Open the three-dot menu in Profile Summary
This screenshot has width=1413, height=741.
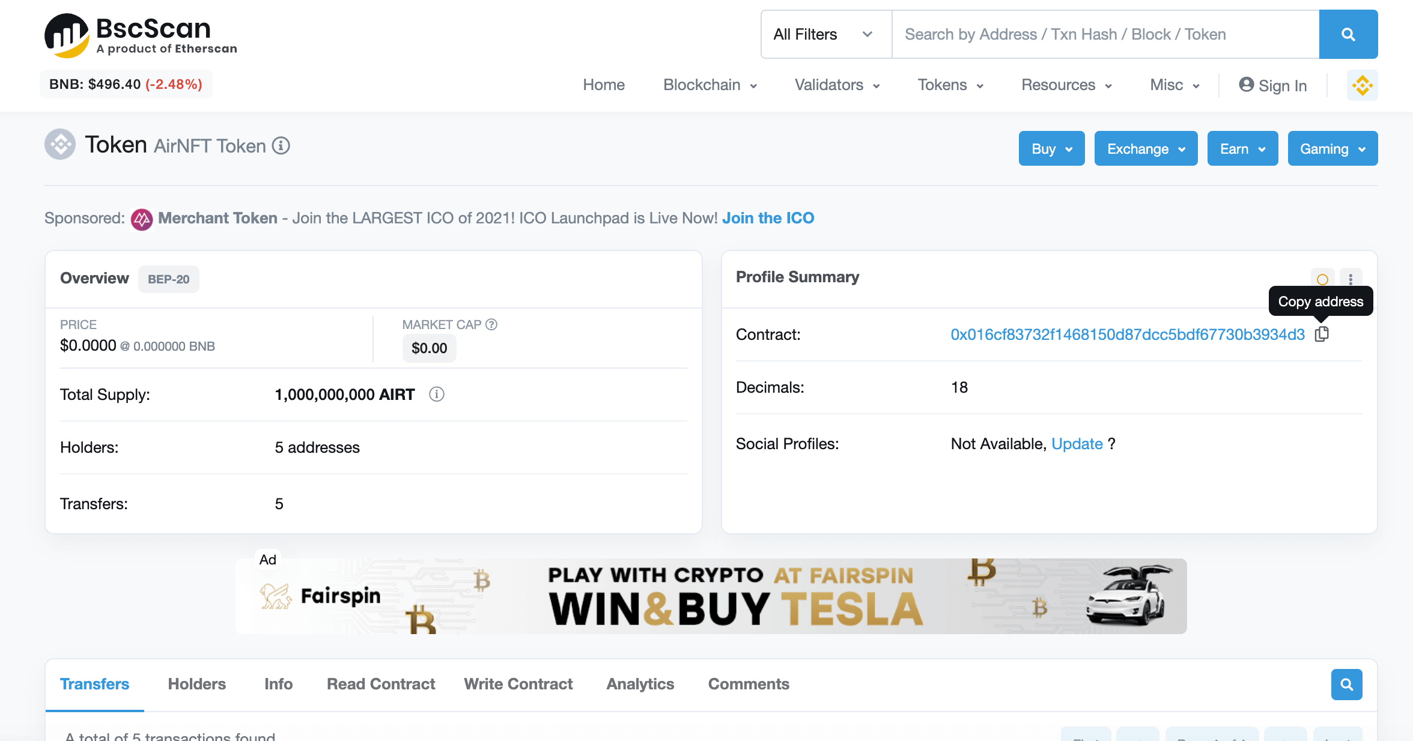point(1351,279)
